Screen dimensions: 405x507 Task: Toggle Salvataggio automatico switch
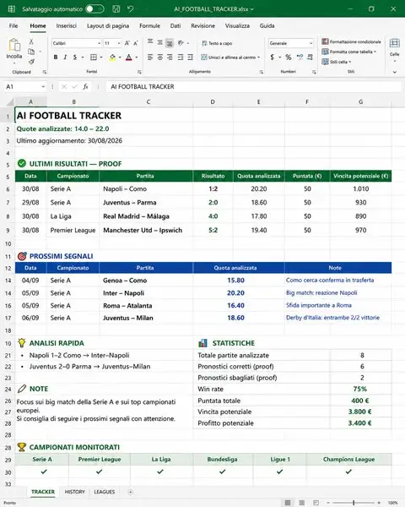click(x=94, y=9)
